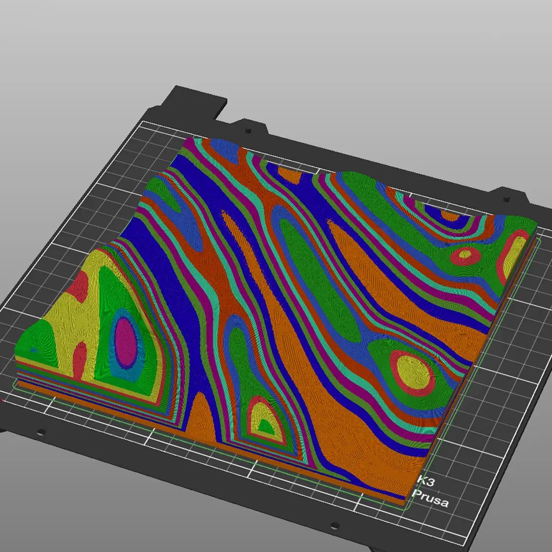Click the K3 label on the print bed

point(426,480)
